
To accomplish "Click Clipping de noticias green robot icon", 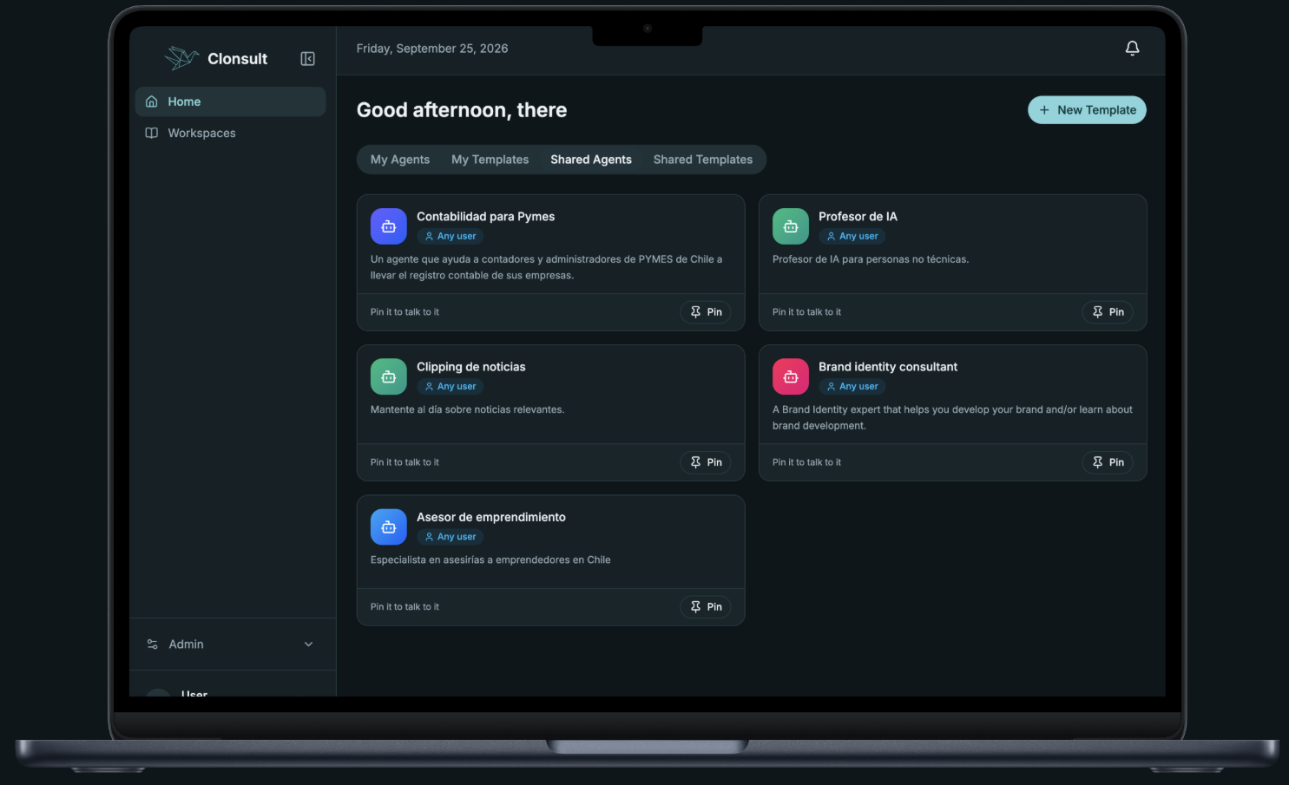I will click(389, 376).
